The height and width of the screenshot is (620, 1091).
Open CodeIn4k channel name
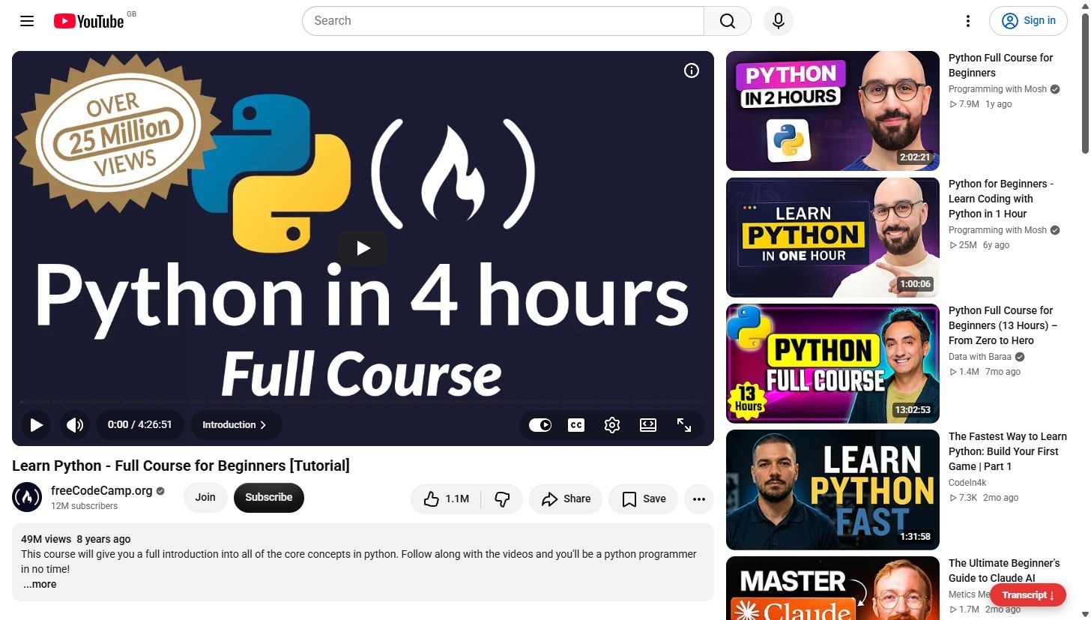click(968, 483)
